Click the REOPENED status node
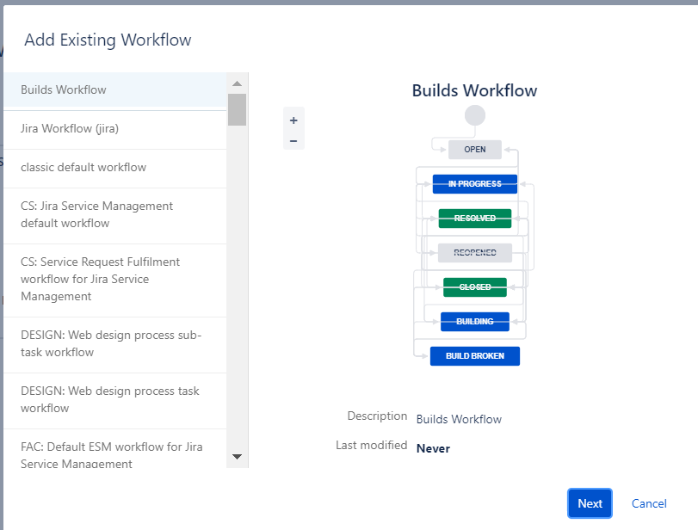The image size is (698, 530). [475, 253]
